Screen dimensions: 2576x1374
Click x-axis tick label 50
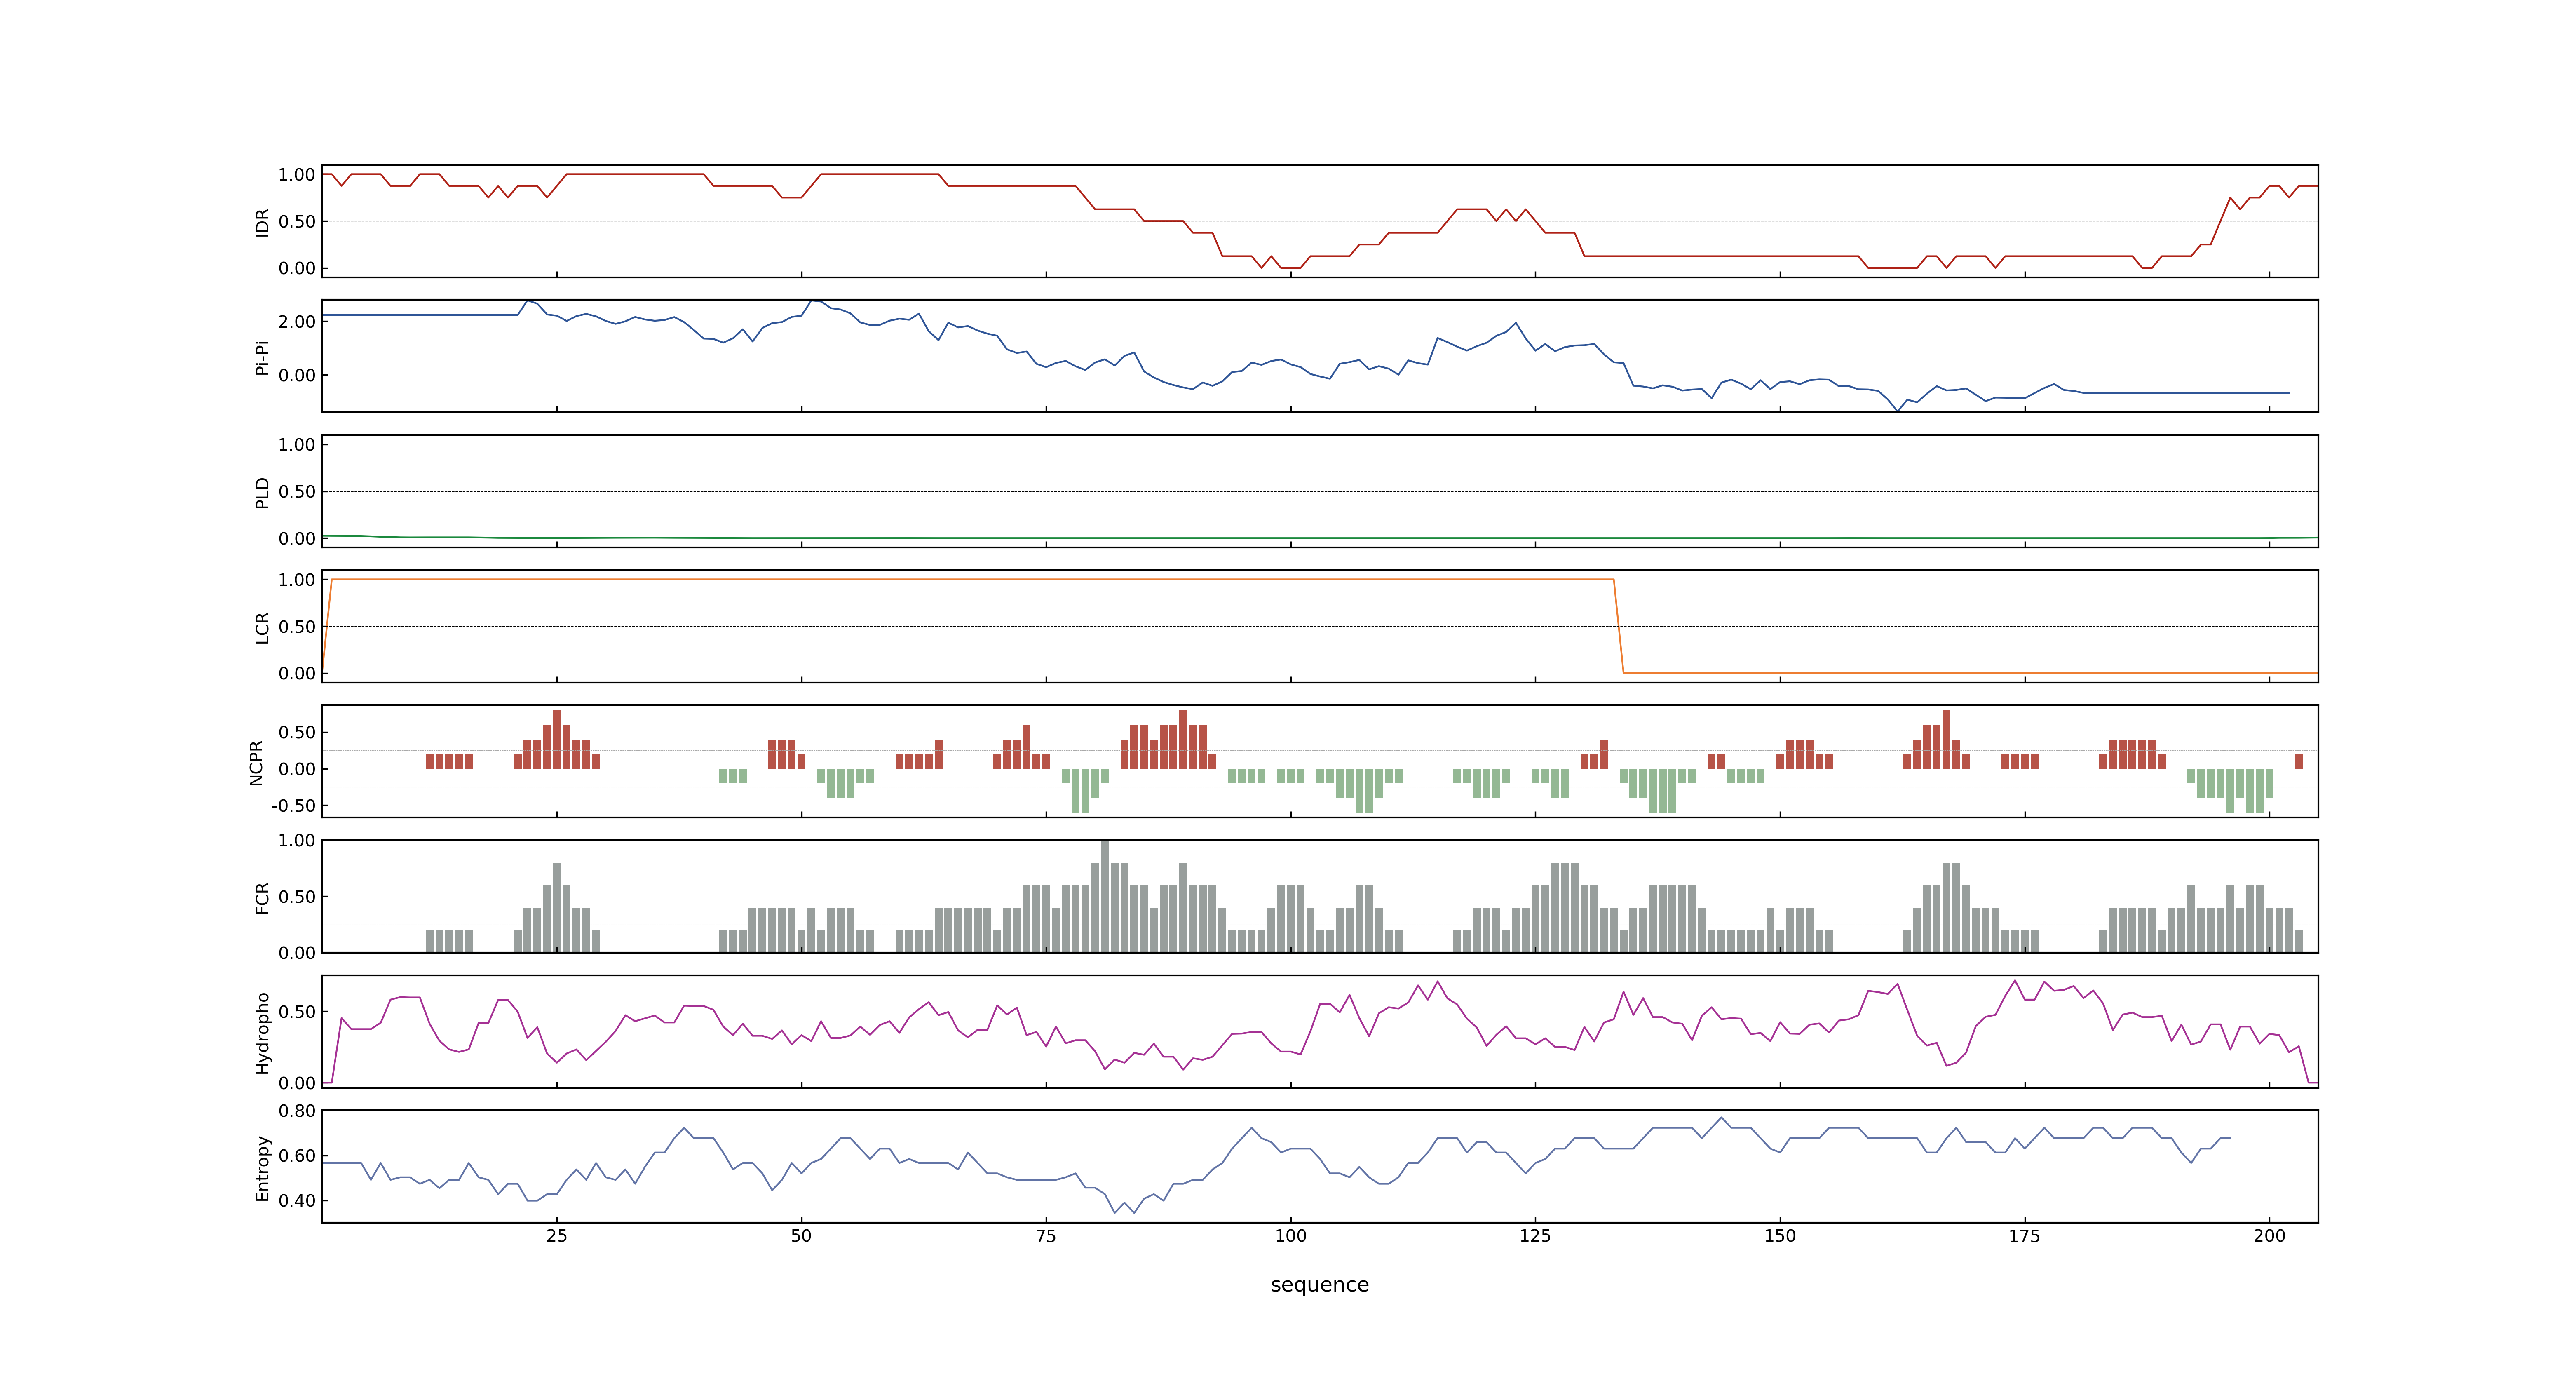coord(801,1236)
